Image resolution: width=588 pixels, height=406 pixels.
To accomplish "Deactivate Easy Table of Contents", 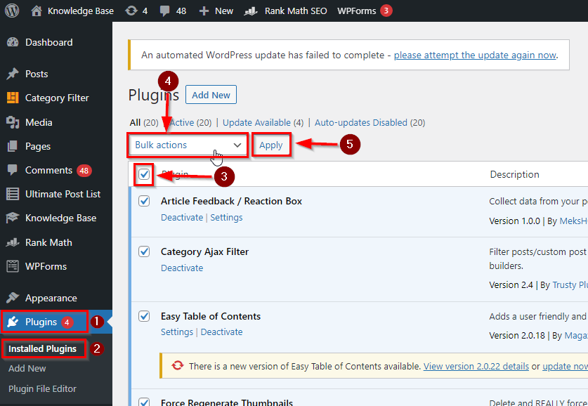I will click(221, 332).
